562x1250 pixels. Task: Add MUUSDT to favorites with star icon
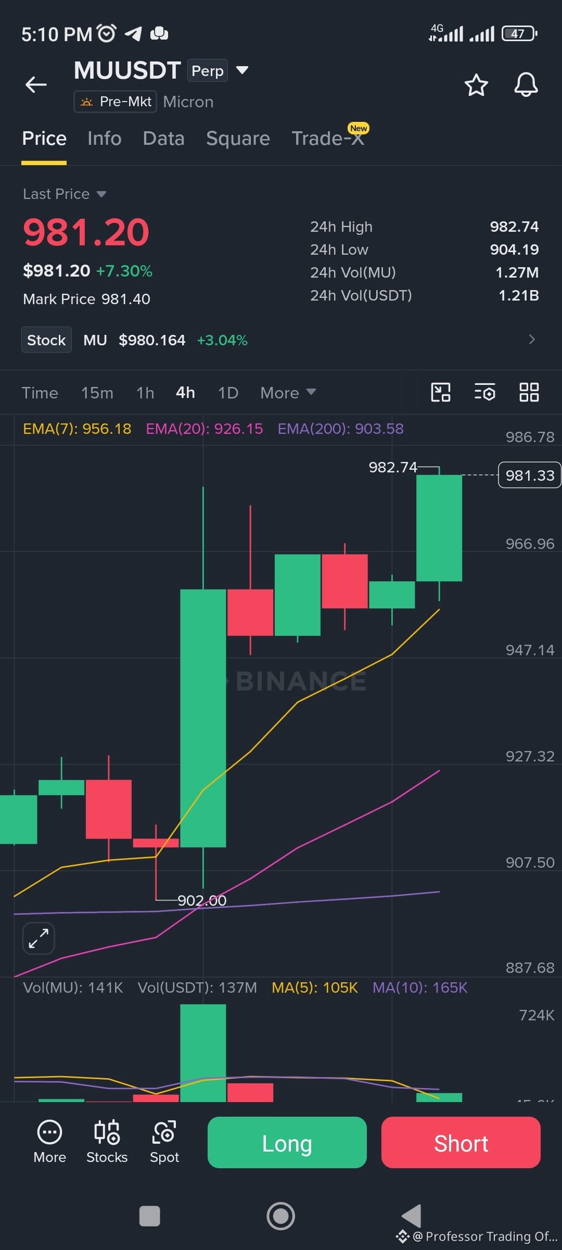click(x=476, y=85)
